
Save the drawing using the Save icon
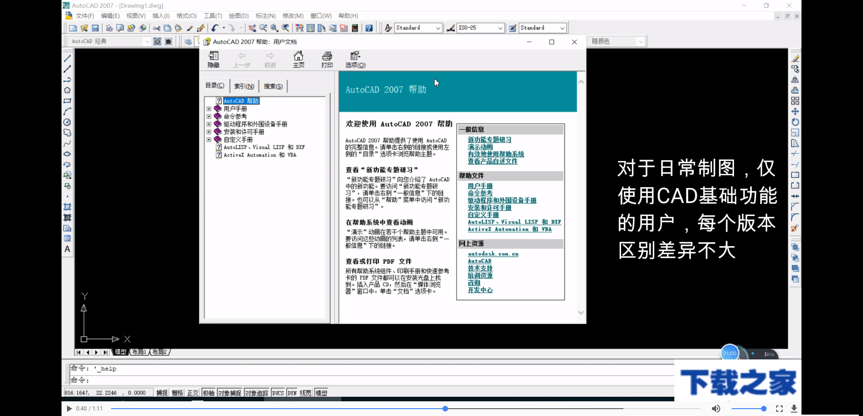coord(95,28)
